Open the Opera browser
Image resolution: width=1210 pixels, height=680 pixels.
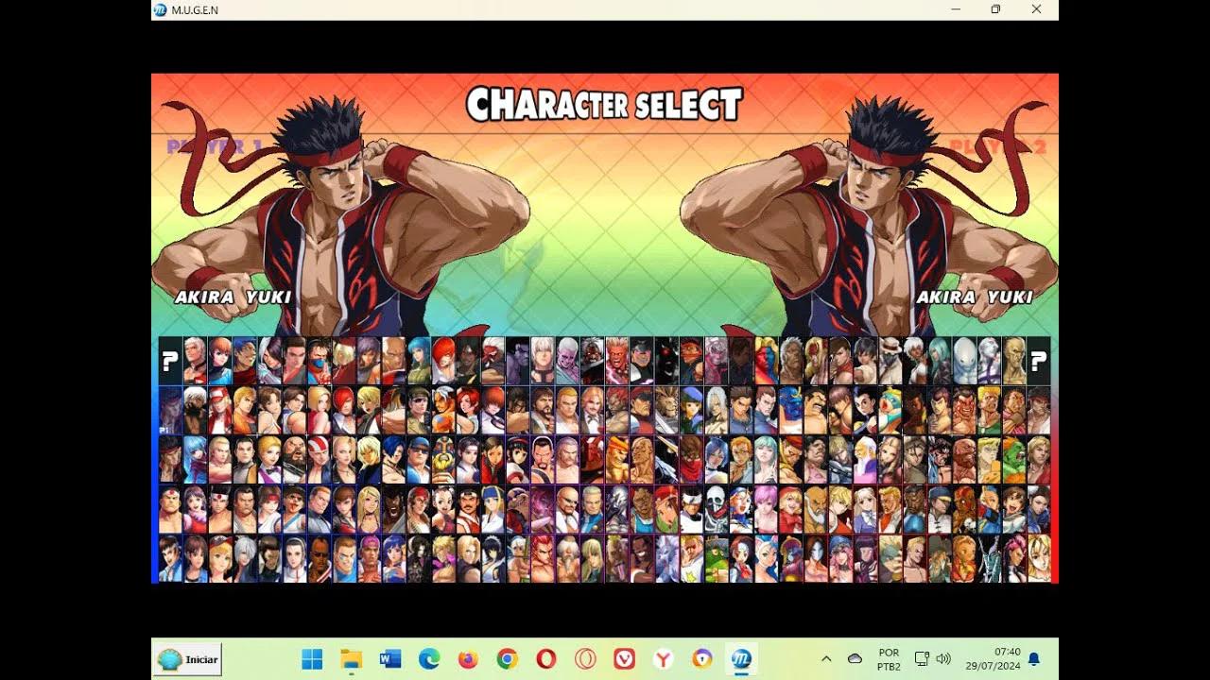[x=545, y=659]
